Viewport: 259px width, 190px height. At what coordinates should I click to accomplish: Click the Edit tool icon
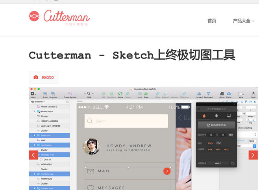click(104, 93)
